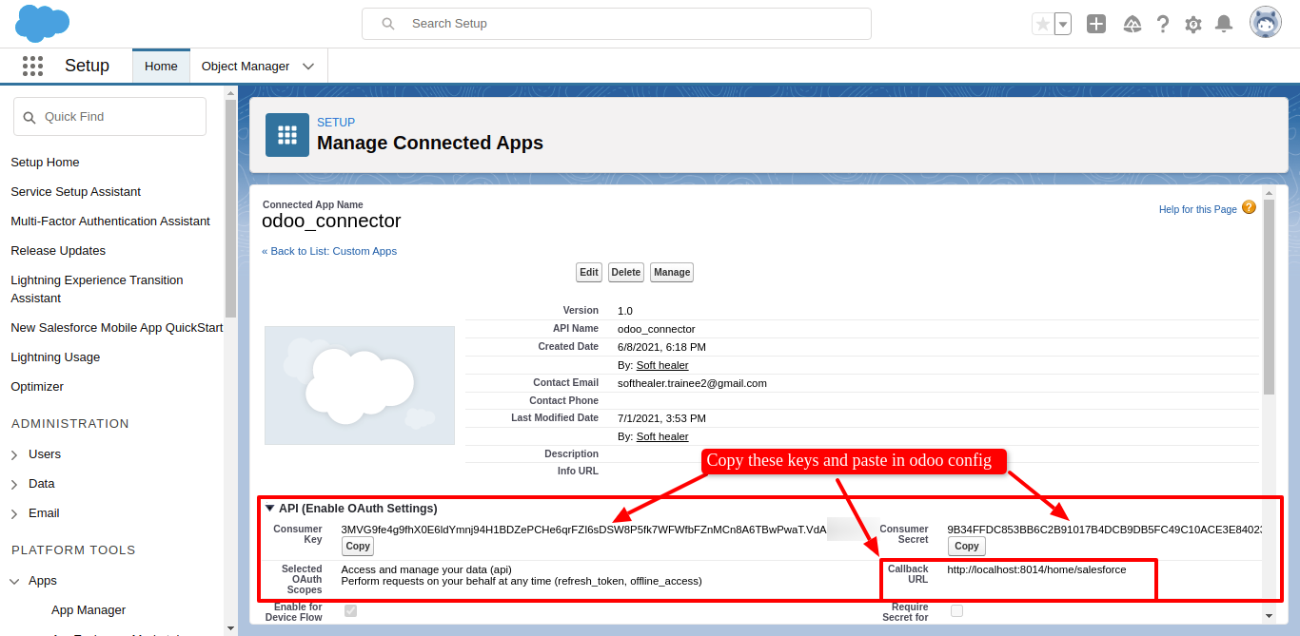Viewport: 1300px width, 636px height.
Task: Expand the Data section
Action: [14, 484]
